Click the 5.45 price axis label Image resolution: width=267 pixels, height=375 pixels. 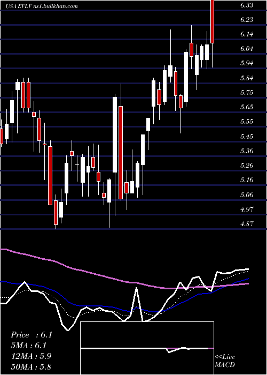point(247,136)
